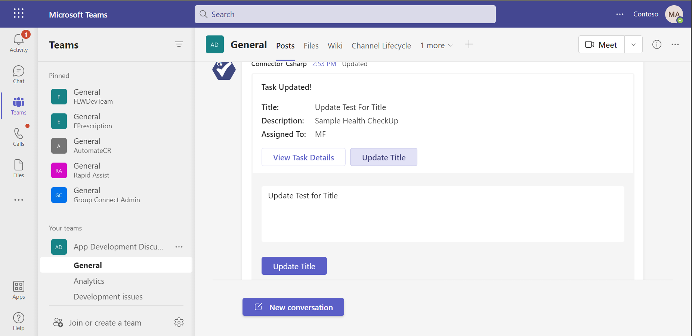Select the Teams icon in the rail

[19, 106]
